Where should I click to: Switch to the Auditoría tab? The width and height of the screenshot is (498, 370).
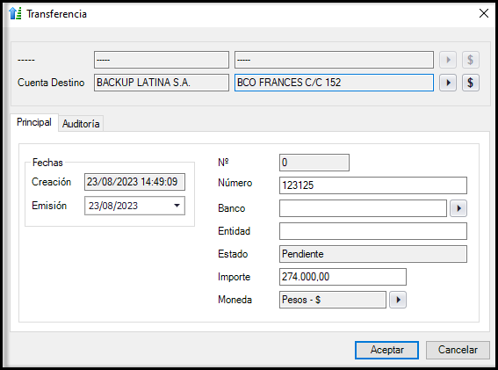coord(81,124)
